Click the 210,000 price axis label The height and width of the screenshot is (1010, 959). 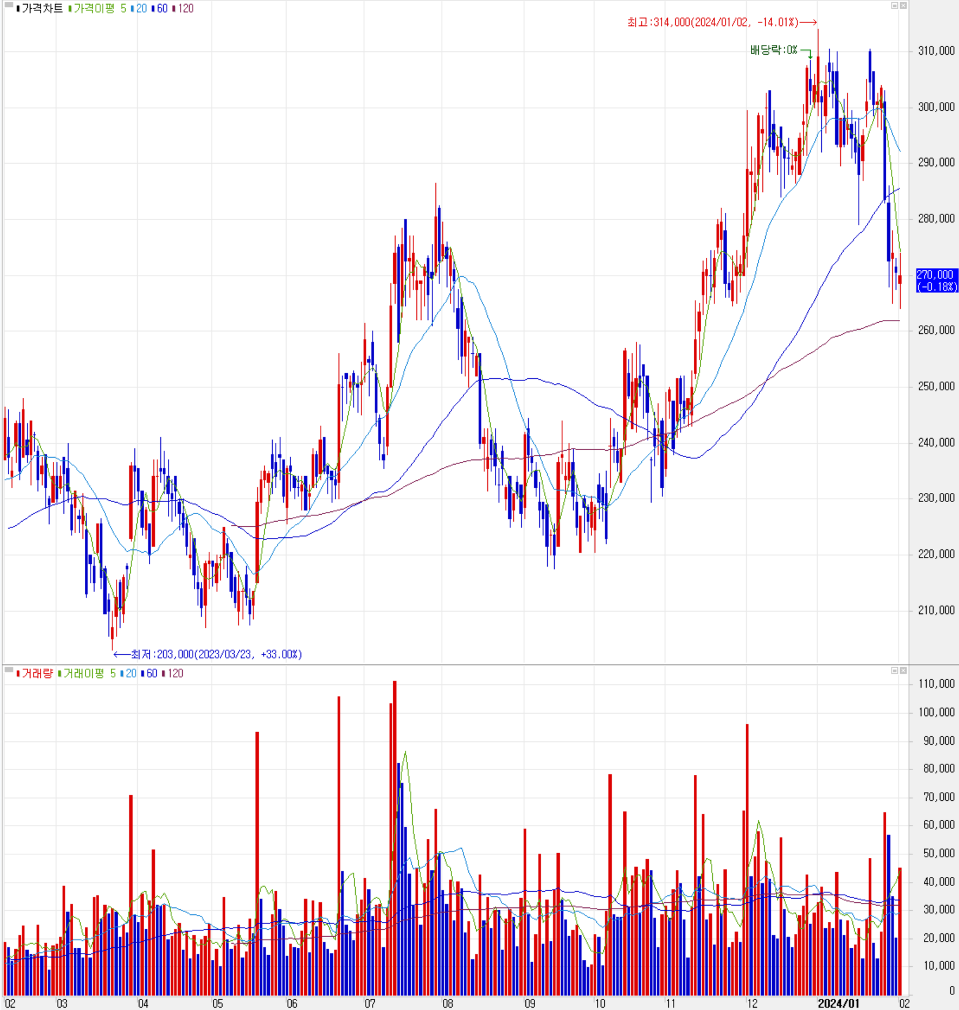click(937, 610)
